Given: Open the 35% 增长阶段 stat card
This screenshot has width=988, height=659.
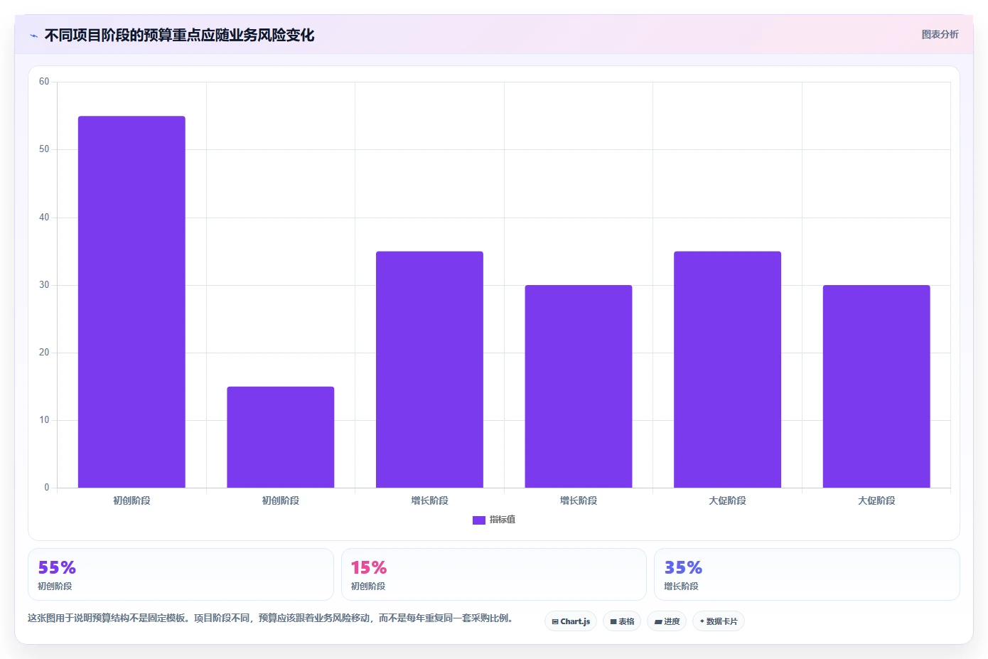Looking at the screenshot, I should coord(807,574).
